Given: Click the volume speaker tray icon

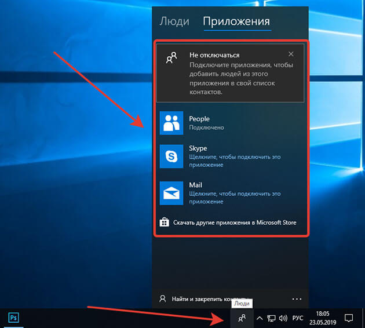Looking at the screenshot, I should (283, 318).
